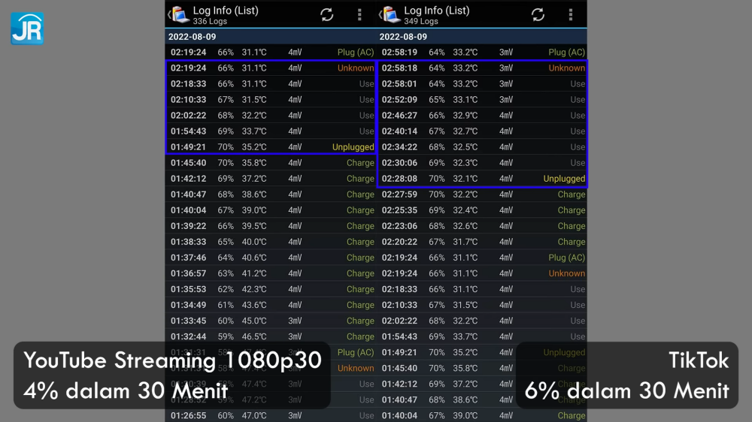Open three-dot menu on 349 Logs panel
This screenshot has width=752, height=422.
(x=571, y=14)
